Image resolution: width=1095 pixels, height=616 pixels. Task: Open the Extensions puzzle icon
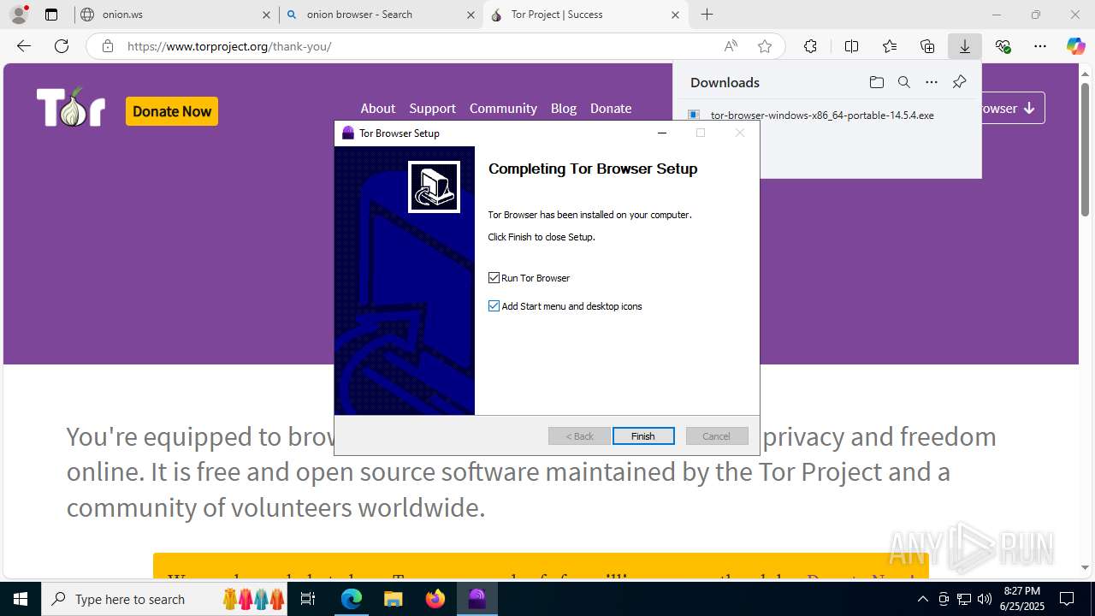pyautogui.click(x=810, y=46)
